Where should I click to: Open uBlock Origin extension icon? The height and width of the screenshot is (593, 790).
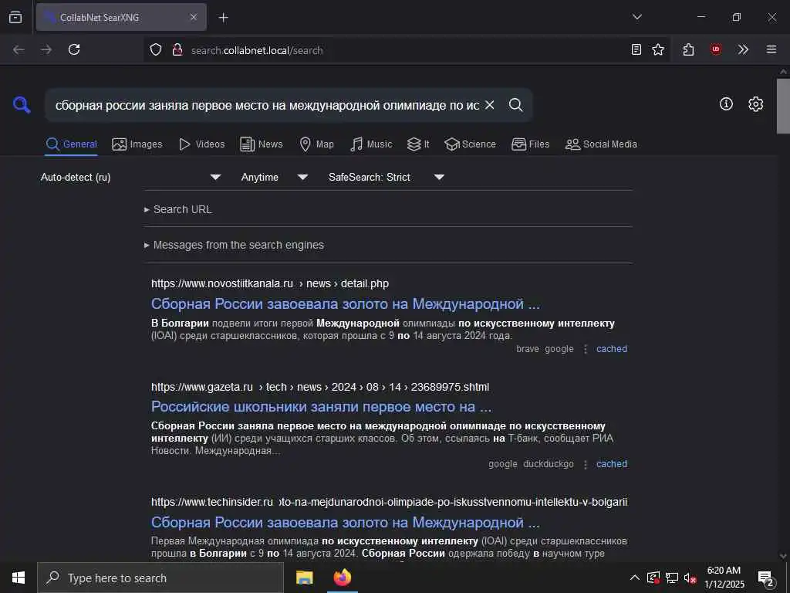pyautogui.click(x=716, y=49)
